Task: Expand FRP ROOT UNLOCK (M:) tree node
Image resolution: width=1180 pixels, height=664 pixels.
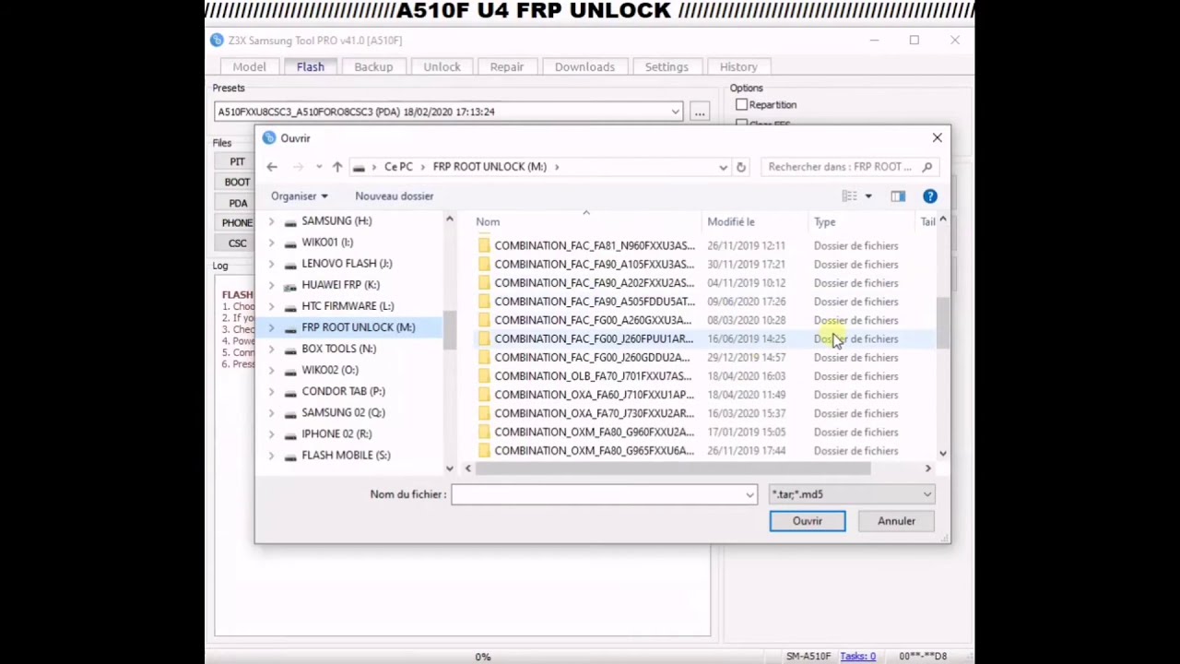Action: coord(271,327)
